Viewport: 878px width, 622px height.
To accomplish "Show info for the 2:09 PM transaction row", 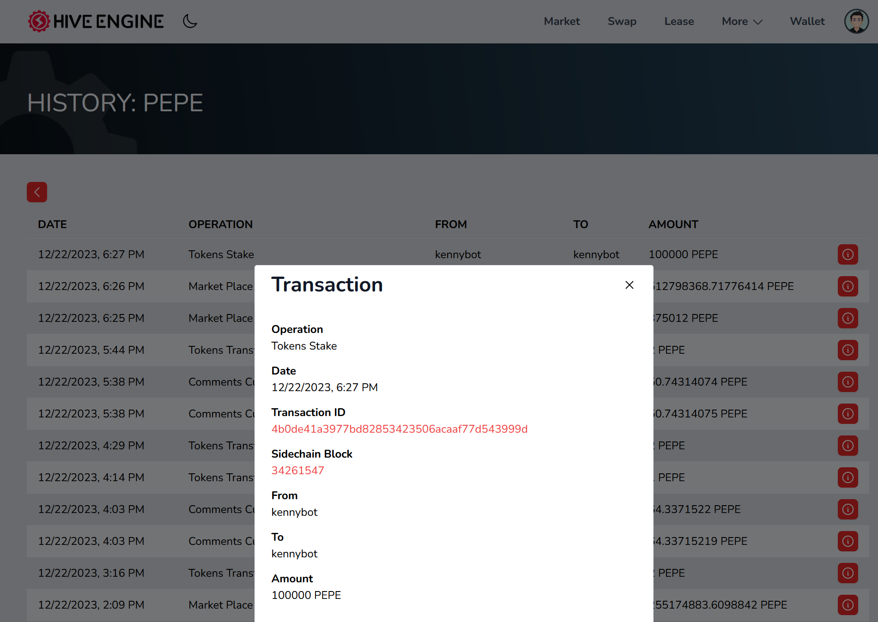I will 848,605.
